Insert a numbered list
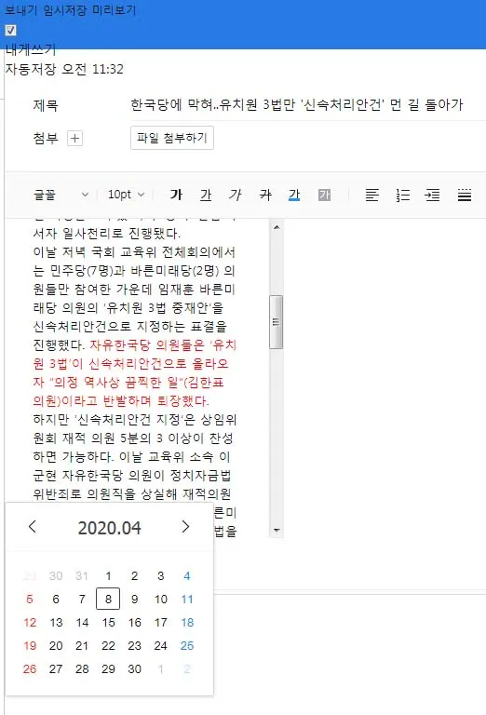The width and height of the screenshot is (486, 715). click(402, 196)
